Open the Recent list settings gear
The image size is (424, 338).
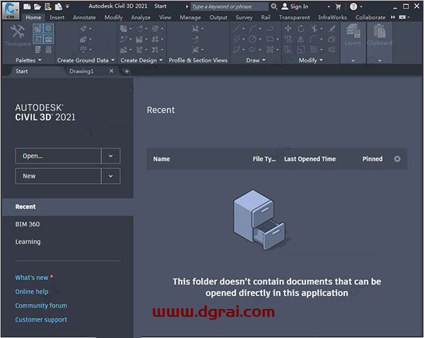tap(397, 159)
